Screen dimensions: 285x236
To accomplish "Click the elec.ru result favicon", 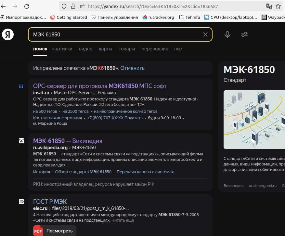I will pos(21,202).
